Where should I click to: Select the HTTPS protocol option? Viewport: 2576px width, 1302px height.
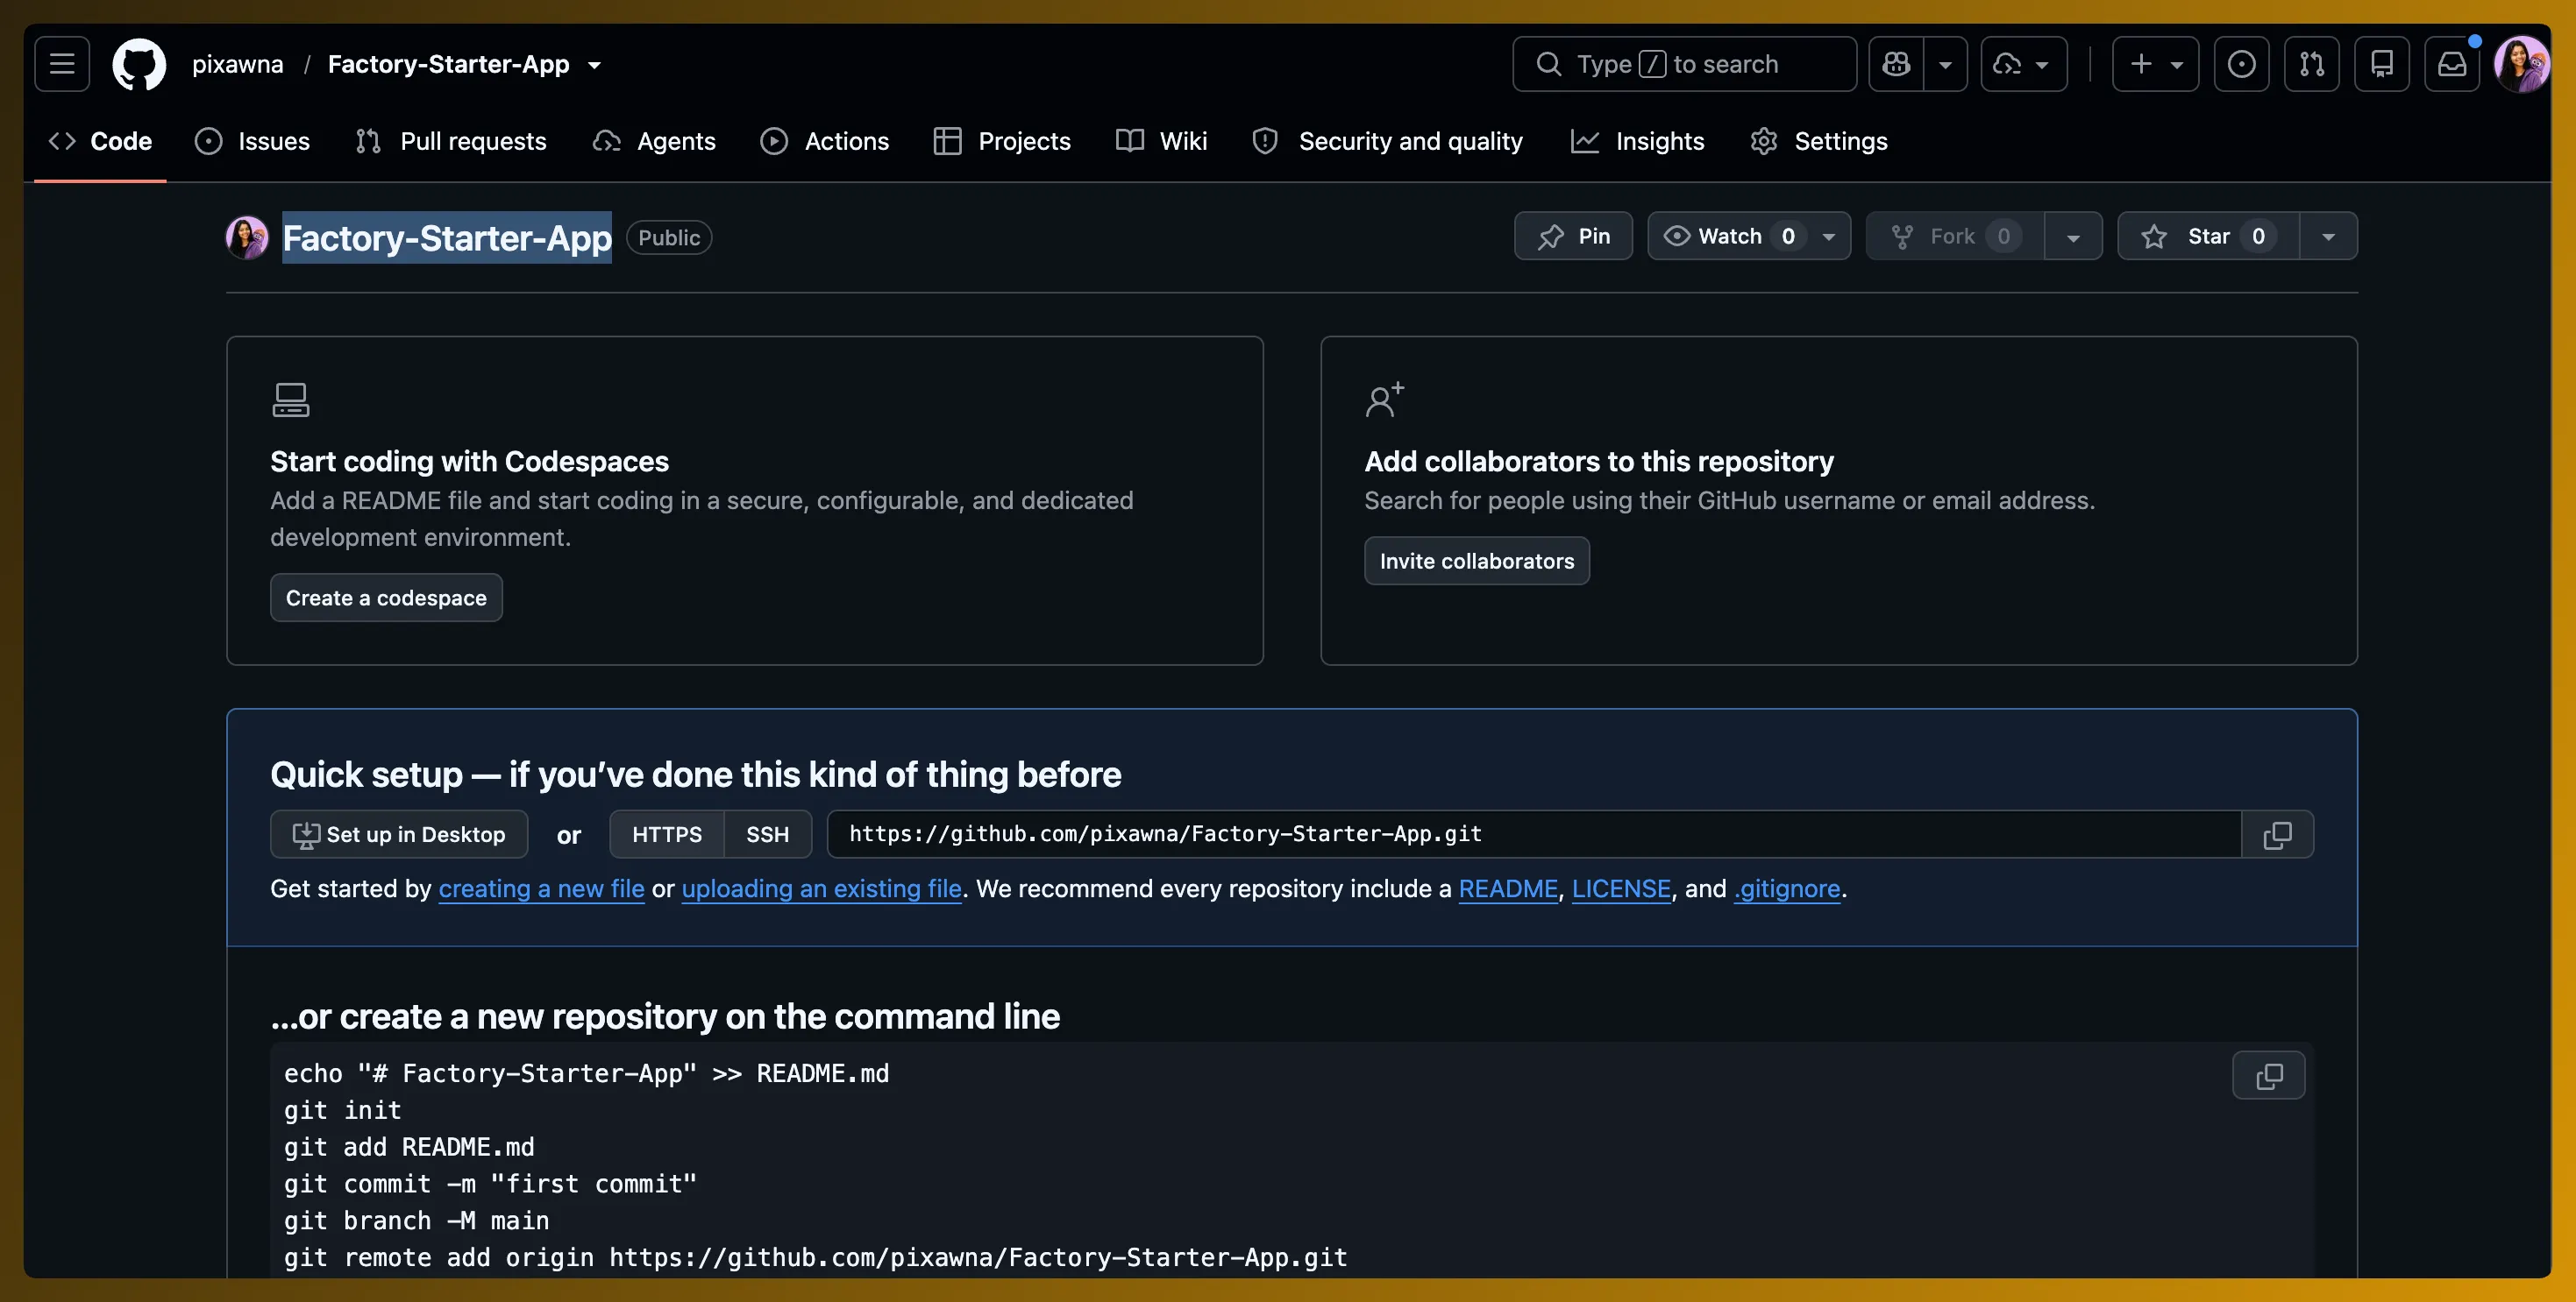tap(667, 834)
